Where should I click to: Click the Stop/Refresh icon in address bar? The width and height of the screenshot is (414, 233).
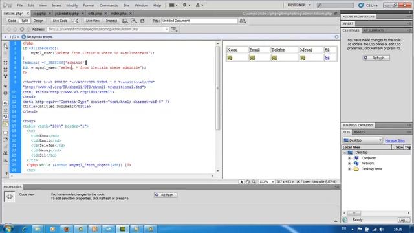(x=22, y=30)
